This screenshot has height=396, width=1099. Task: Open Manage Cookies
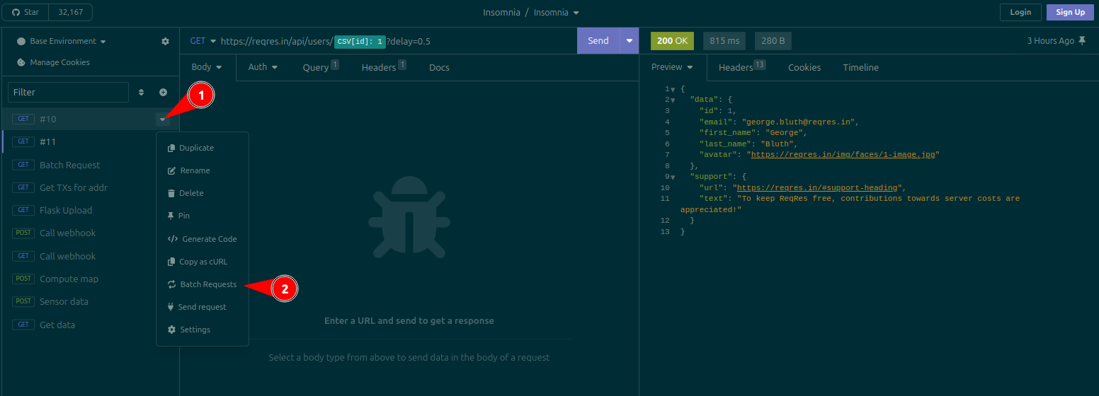[53, 62]
